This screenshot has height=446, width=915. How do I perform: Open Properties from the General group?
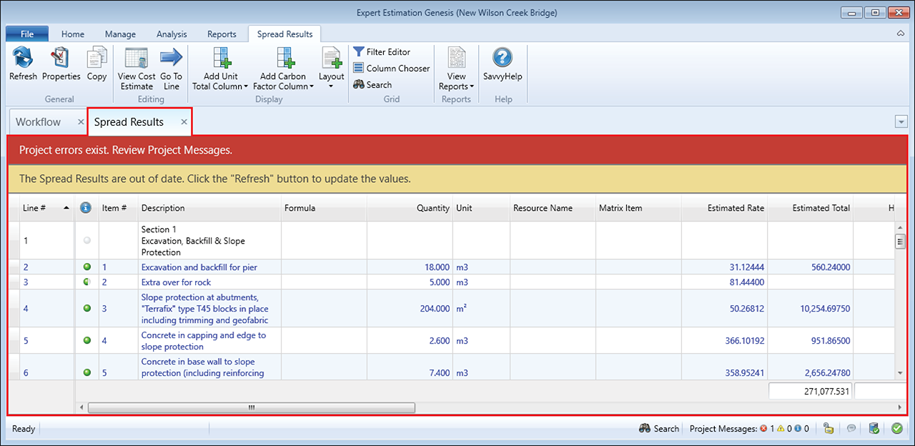coord(61,58)
